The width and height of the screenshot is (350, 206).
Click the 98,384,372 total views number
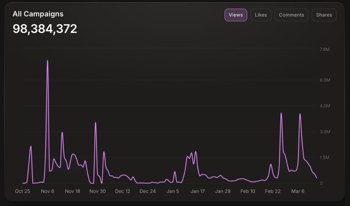(45, 29)
